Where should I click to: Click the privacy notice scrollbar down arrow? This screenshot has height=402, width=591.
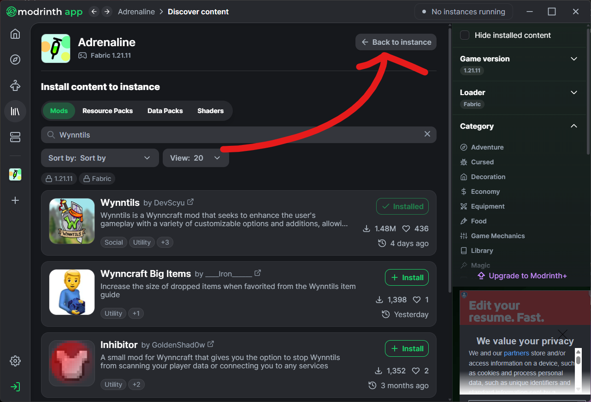(x=578, y=389)
